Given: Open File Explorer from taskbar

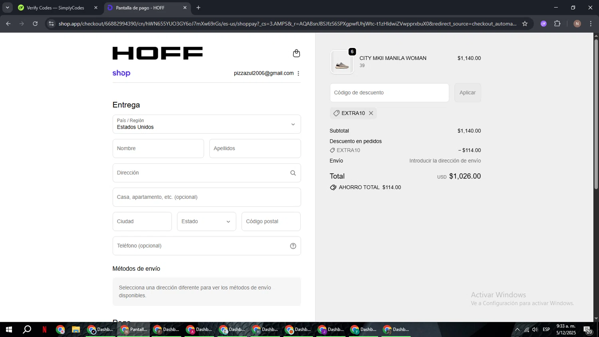Looking at the screenshot, I should [x=76, y=329].
